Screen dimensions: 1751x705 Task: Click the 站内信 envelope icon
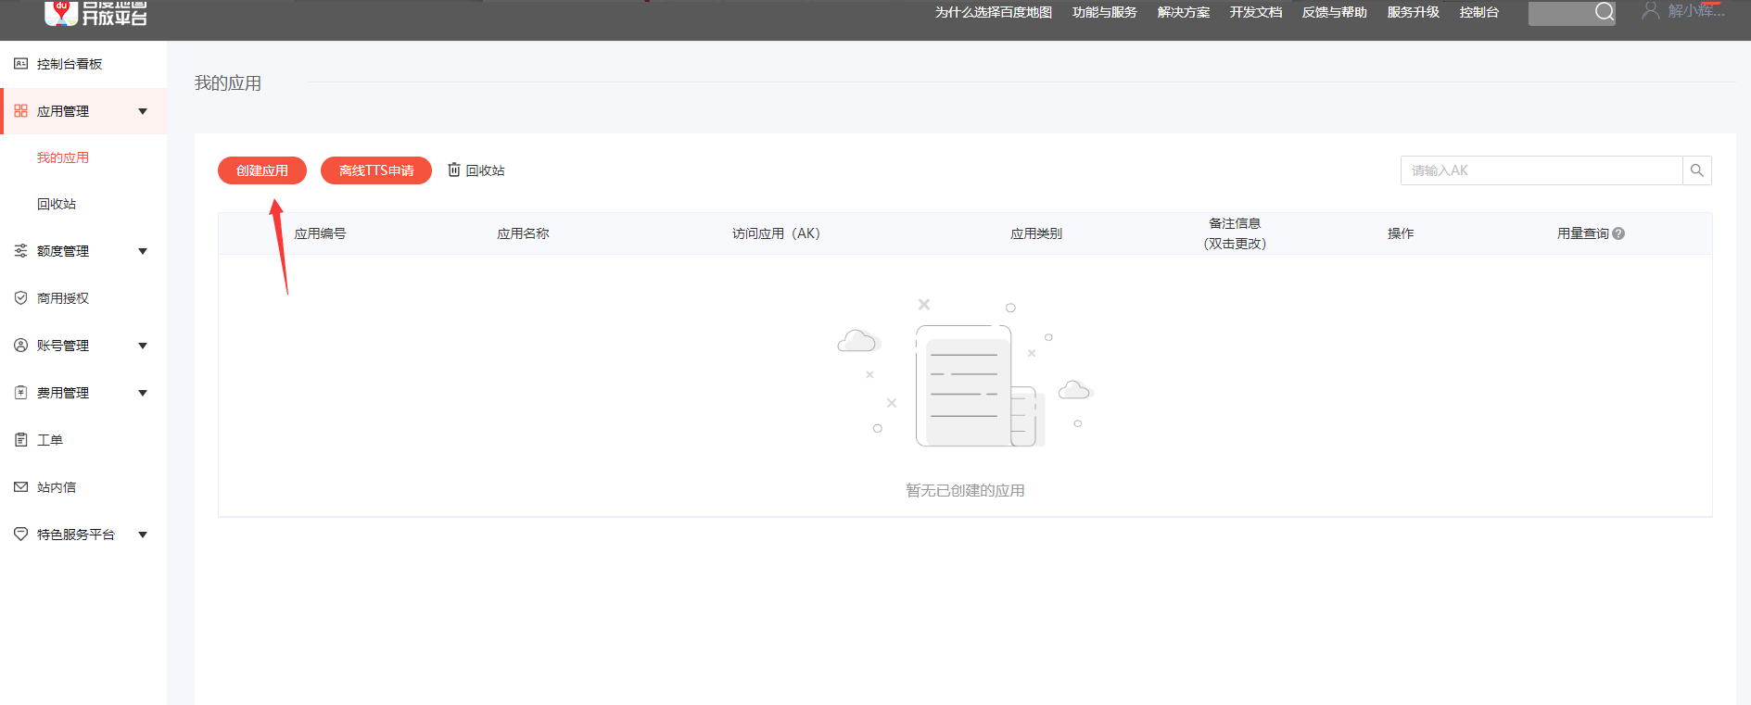[x=20, y=487]
